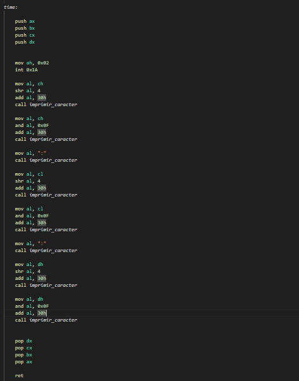Click the last 'and al, 0x0F' line

click(32, 306)
